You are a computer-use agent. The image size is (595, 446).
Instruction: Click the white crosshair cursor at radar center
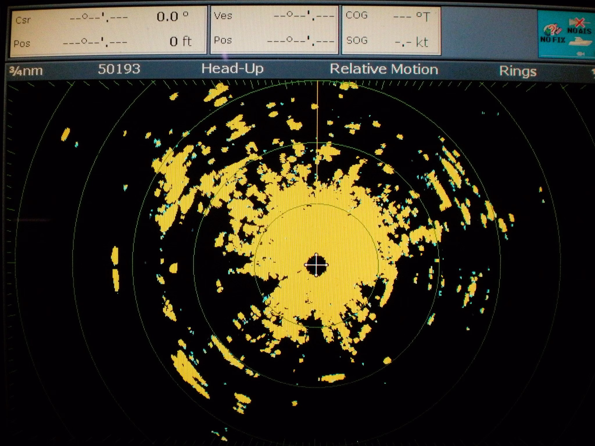(316, 265)
